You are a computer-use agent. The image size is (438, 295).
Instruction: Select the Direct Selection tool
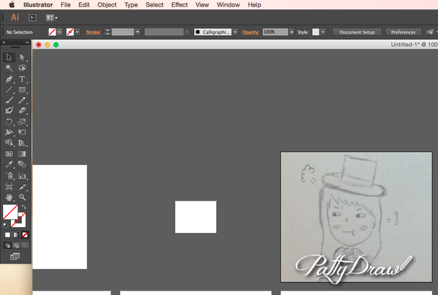coord(23,57)
